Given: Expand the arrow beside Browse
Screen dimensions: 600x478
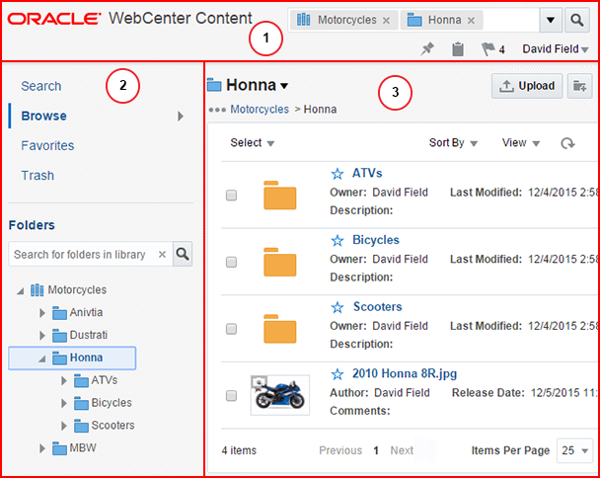Looking at the screenshot, I should [x=181, y=117].
